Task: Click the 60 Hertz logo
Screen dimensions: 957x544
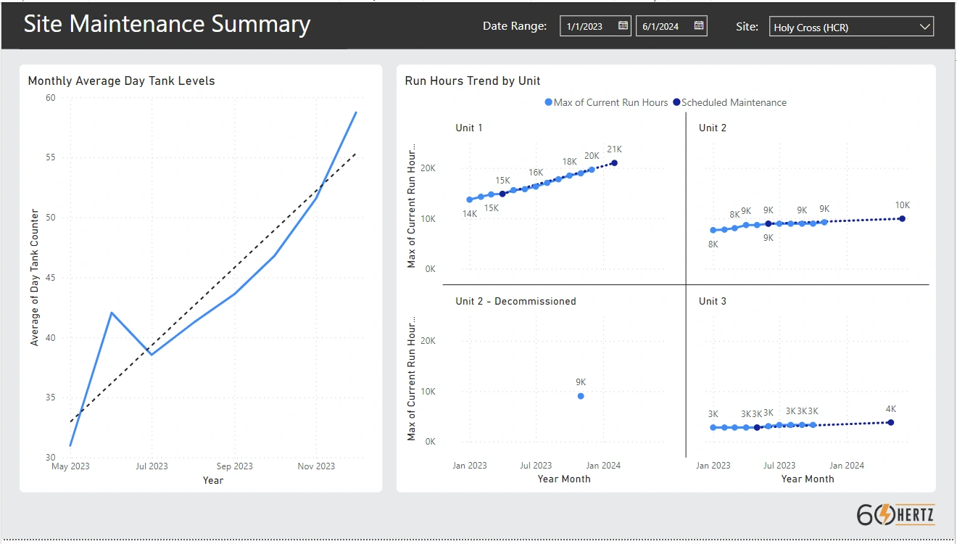Action: click(x=895, y=514)
